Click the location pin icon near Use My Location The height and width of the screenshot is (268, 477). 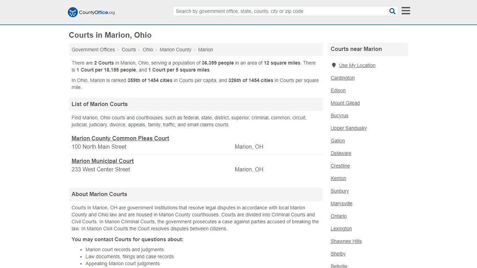click(x=333, y=65)
